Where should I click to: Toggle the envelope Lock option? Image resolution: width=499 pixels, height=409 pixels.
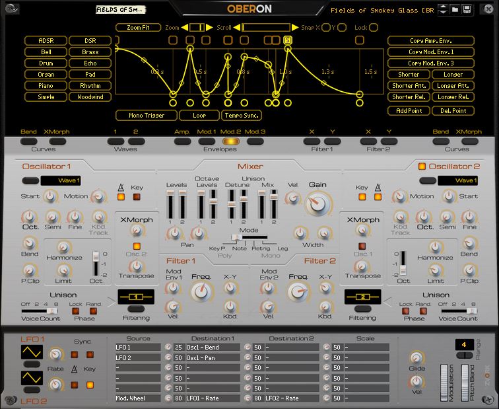[374, 28]
